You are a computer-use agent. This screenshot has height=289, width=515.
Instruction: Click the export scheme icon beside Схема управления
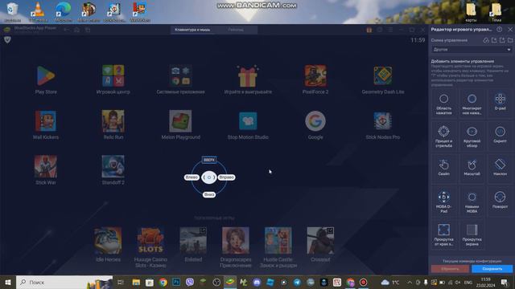tap(502, 40)
